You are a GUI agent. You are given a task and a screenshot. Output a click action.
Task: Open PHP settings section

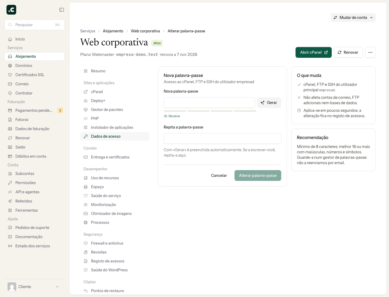[x=115, y=119]
